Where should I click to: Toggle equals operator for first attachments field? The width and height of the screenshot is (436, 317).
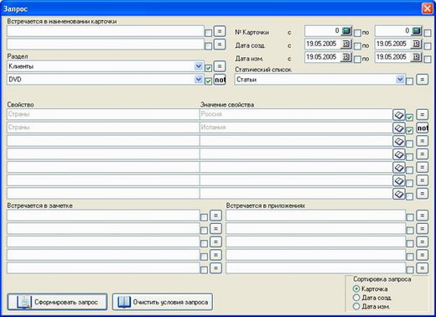422,216
